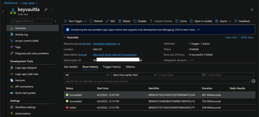Sort by the Start time column header
The height and width of the screenshot is (117, 259).
click(x=103, y=88)
